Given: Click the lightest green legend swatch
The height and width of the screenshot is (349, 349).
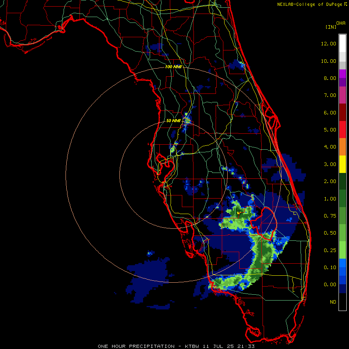Looking at the screenshot, I should 342,250.
